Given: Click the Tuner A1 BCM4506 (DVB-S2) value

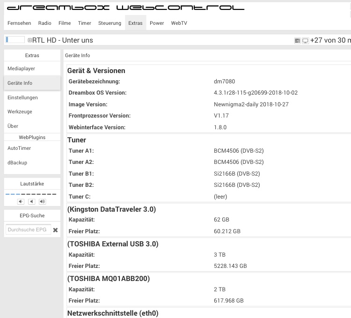Looking at the screenshot, I should [x=239, y=151].
